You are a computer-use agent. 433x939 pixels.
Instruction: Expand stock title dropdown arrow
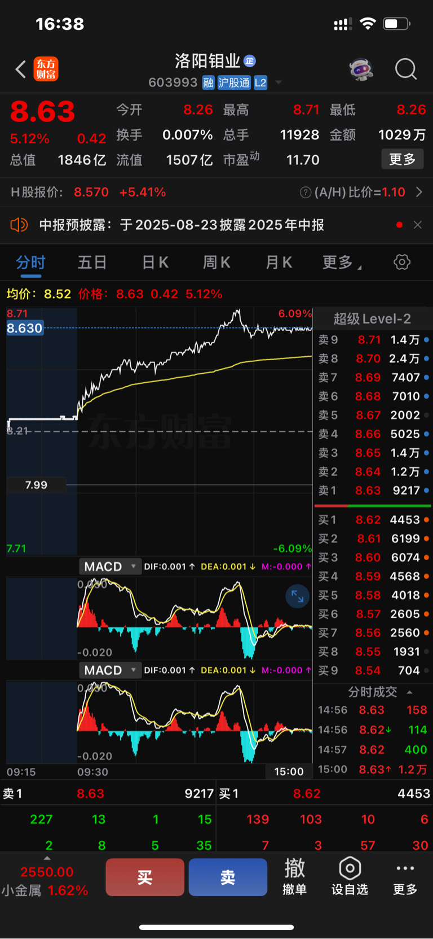(x=279, y=83)
